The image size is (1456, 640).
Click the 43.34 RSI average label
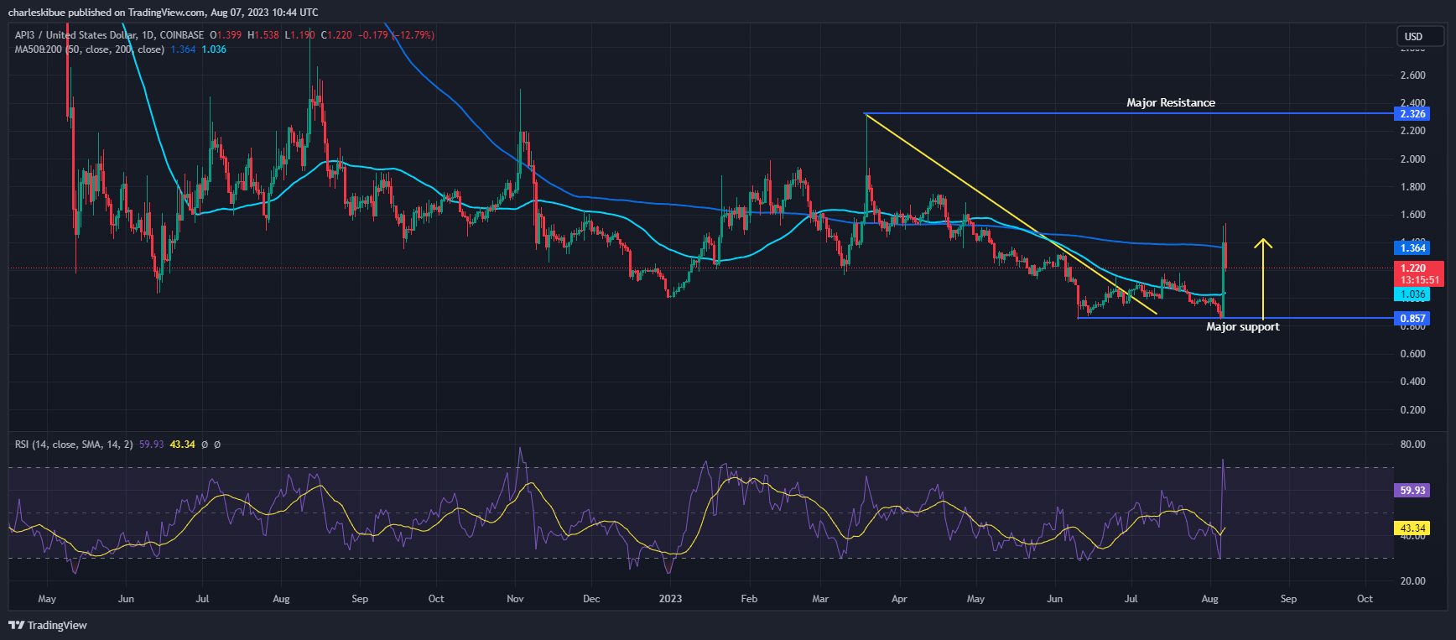[x=1412, y=528]
